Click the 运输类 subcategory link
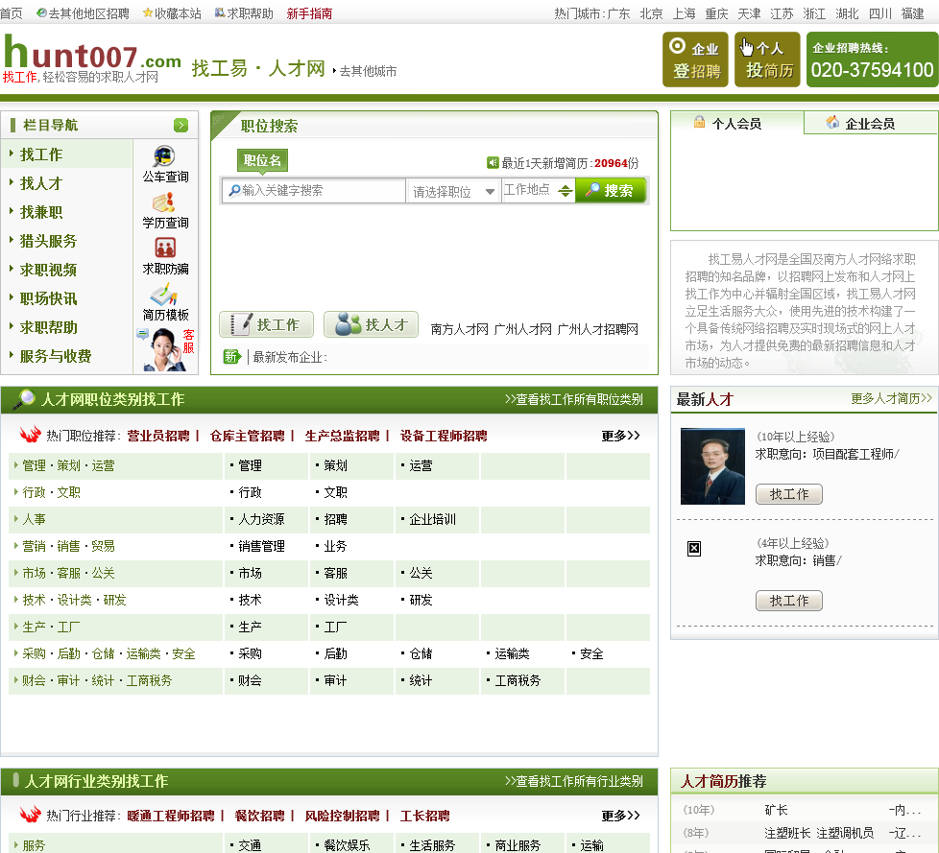The width and height of the screenshot is (939, 853). tap(512, 653)
